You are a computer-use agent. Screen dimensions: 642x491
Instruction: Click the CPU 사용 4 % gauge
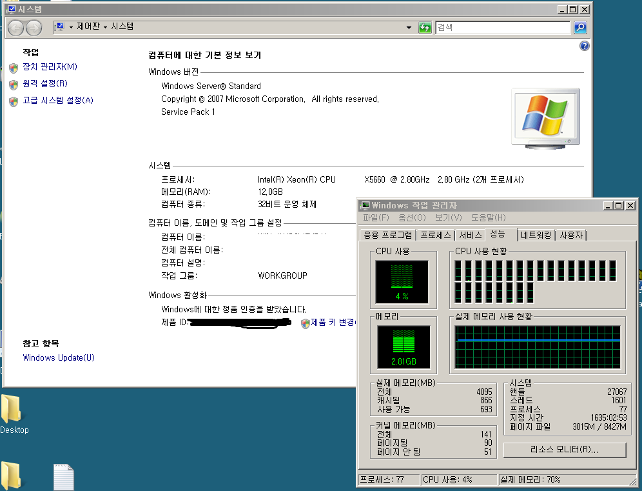pyautogui.click(x=402, y=282)
